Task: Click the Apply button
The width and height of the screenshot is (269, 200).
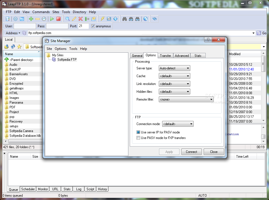Action: pos(169,152)
